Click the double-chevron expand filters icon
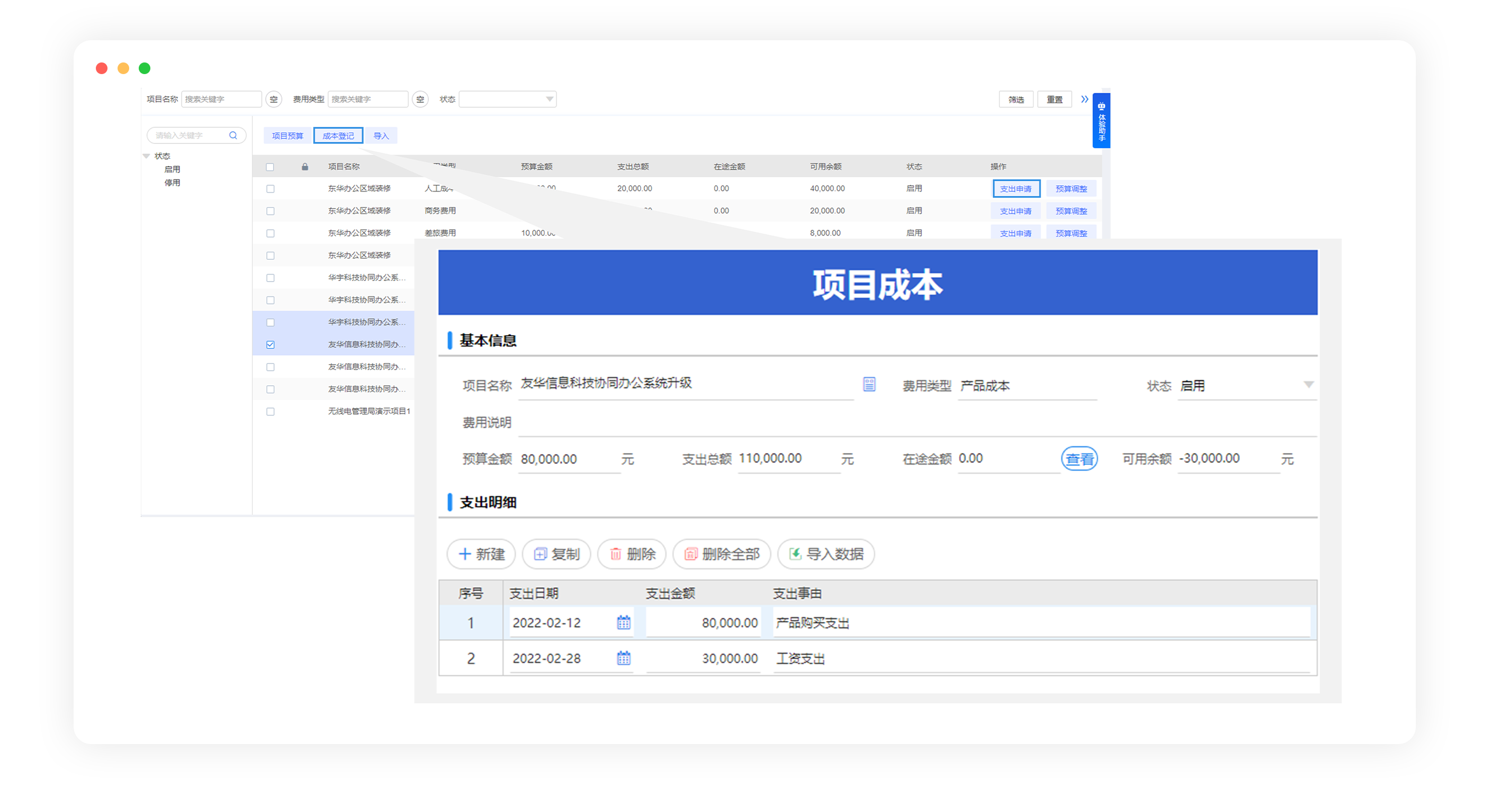The image size is (1491, 788). (1084, 99)
